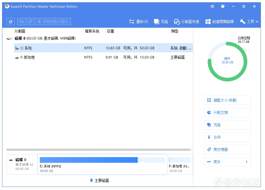Click the 檔案系統 column header
The image size is (265, 190).
pyautogui.click(x=92, y=31)
